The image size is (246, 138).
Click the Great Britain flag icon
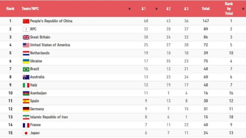[x=26, y=37]
